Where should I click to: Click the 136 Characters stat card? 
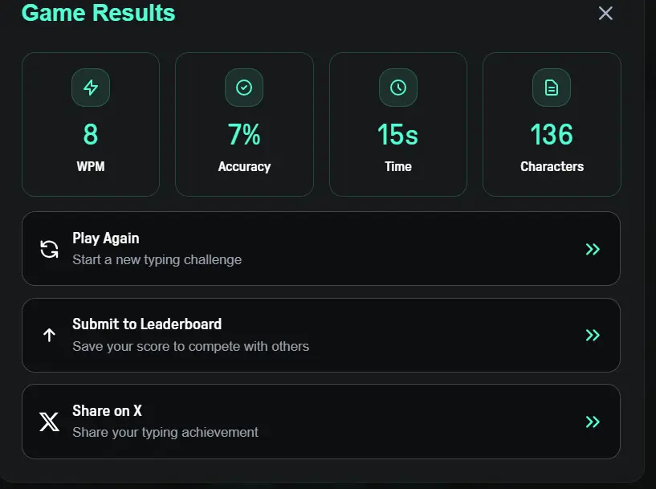click(552, 124)
